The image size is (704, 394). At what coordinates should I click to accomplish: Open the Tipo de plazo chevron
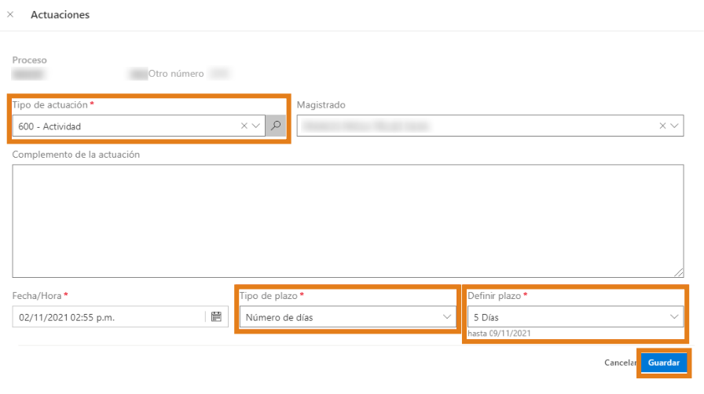point(447,317)
